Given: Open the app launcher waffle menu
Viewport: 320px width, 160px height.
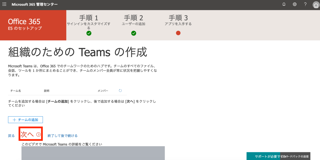Looking at the screenshot, I should coord(4,4).
